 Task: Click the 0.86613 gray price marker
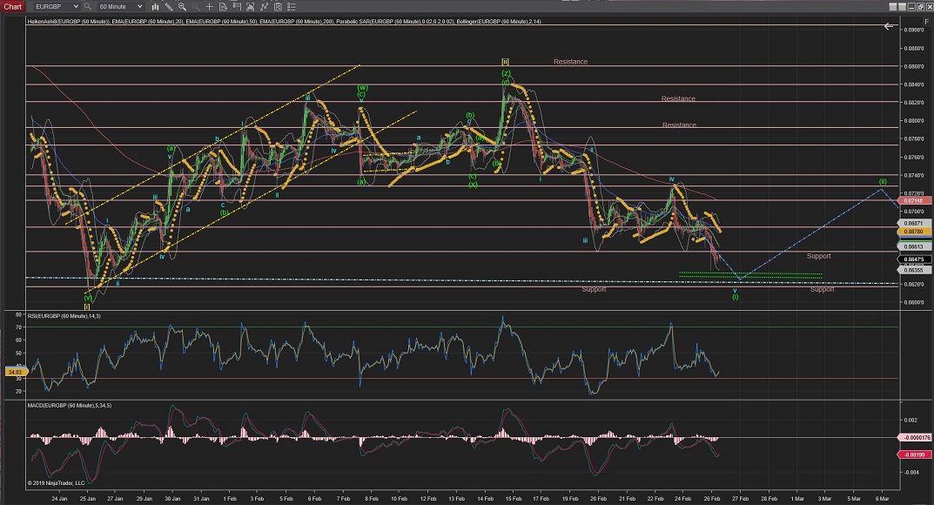tap(914, 246)
